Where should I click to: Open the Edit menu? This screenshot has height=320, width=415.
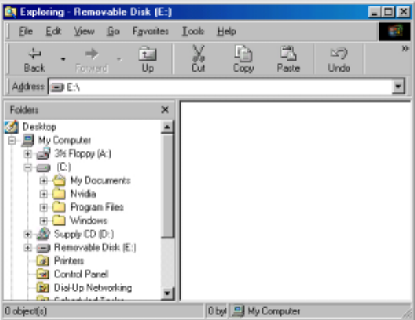coord(54,31)
